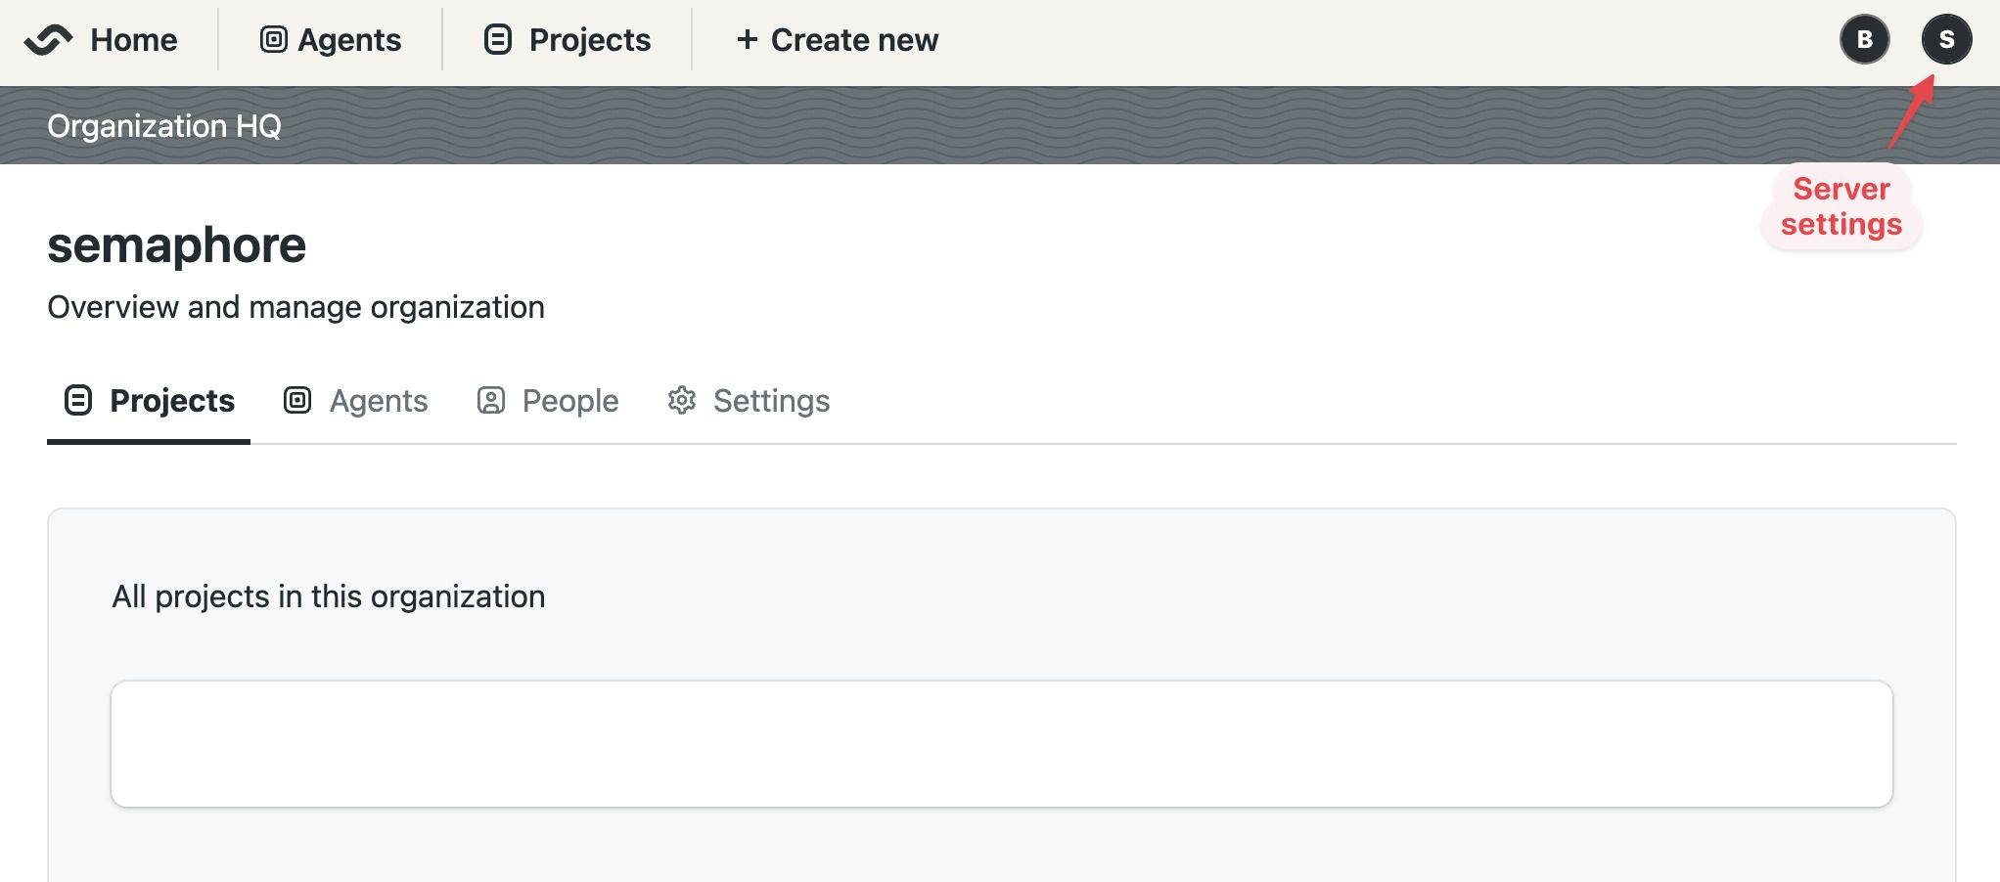Click the Agents icon in top bar
2000x882 pixels.
[x=273, y=39]
